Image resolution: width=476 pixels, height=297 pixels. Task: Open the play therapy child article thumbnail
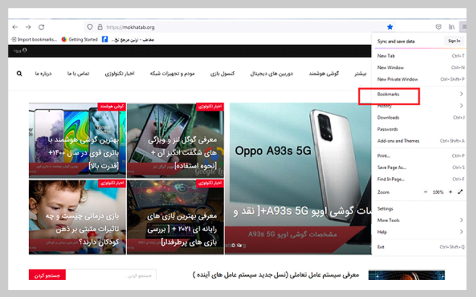click(x=77, y=217)
